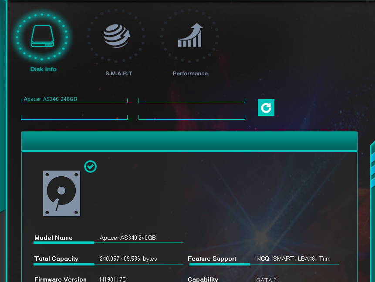Image resolution: width=375 pixels, height=282 pixels.
Task: Click firmware value H190117D
Action: point(113,279)
